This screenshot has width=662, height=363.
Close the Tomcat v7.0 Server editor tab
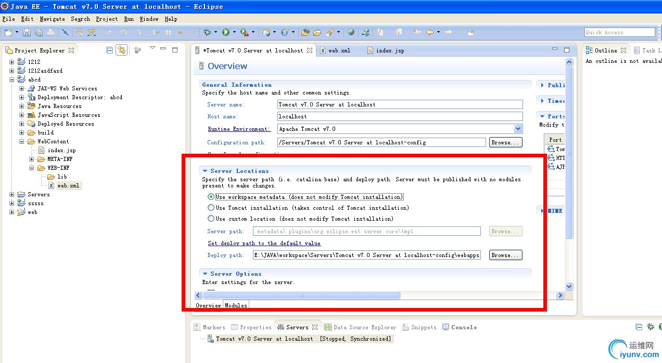[310, 50]
